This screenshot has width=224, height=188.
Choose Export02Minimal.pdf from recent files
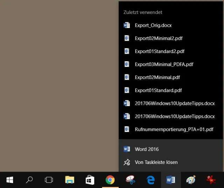[157, 77]
